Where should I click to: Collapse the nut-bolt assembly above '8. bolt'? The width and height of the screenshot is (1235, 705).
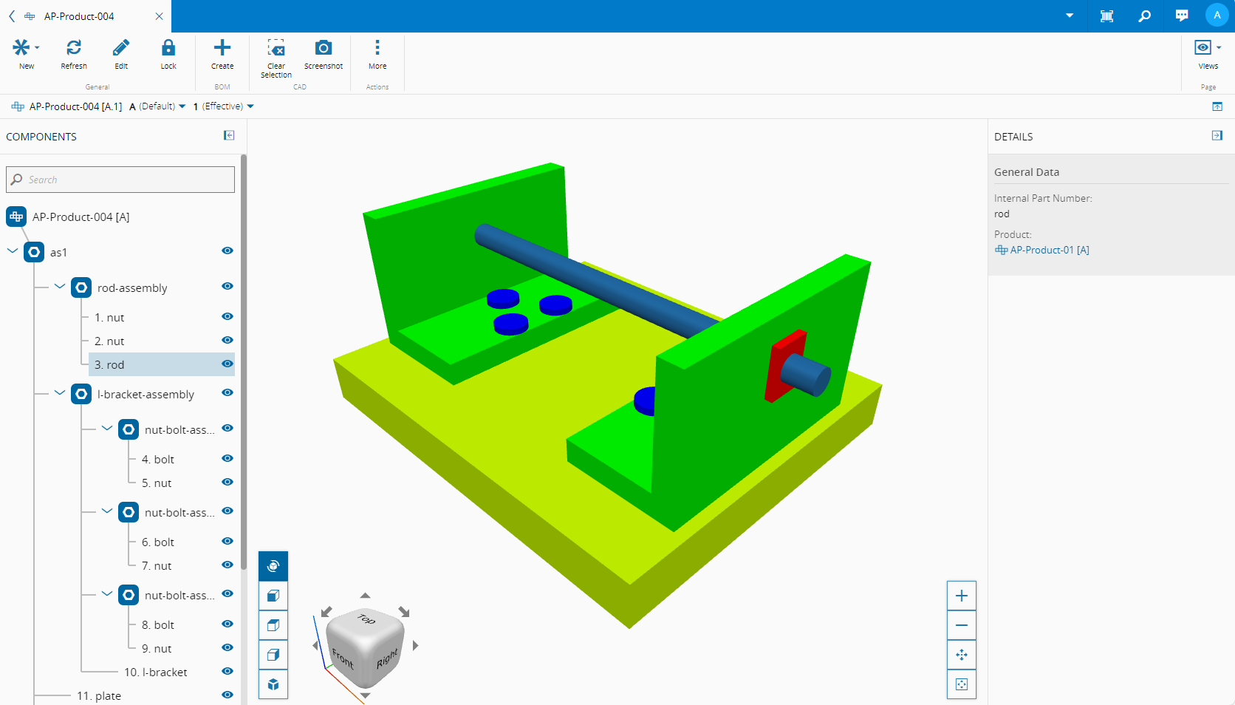tap(107, 593)
